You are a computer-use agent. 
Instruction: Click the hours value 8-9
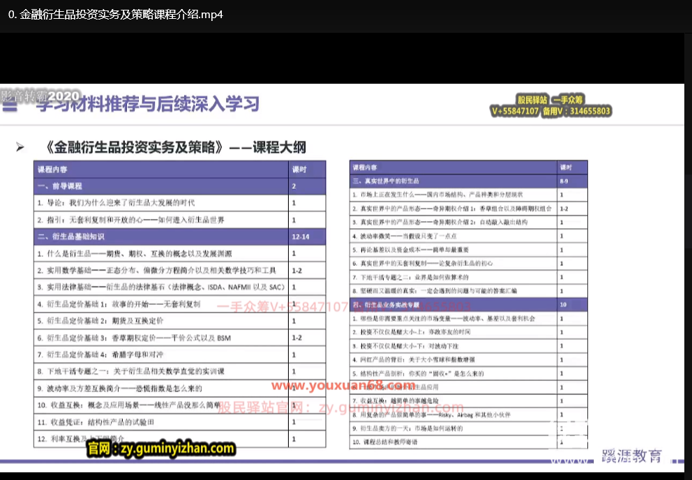(x=564, y=181)
